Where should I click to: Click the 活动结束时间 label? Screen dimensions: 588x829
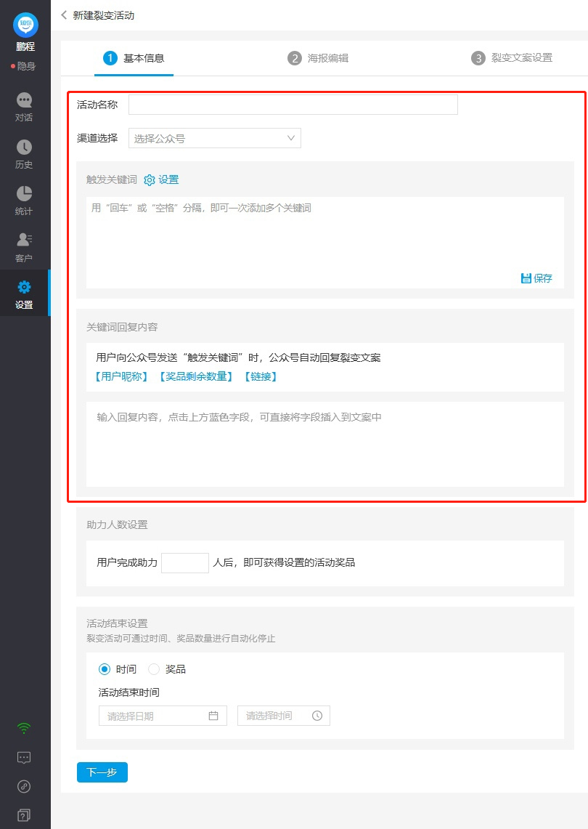click(x=129, y=692)
